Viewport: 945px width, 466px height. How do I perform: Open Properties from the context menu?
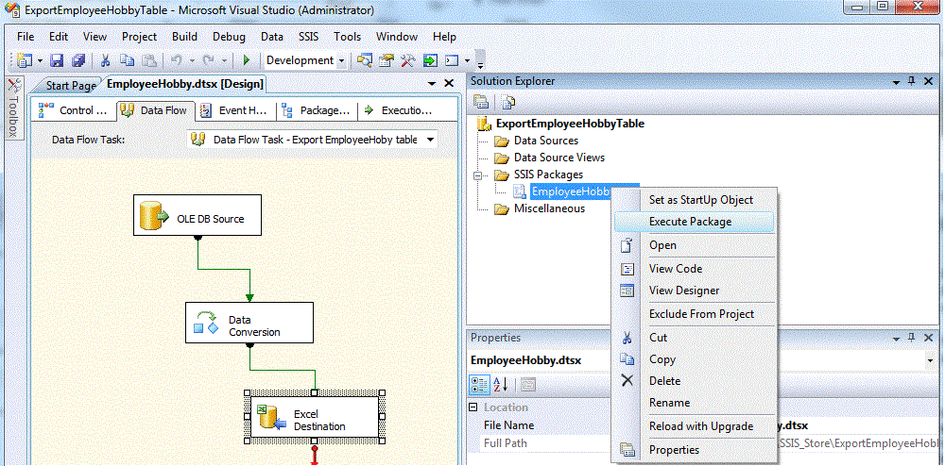694,450
